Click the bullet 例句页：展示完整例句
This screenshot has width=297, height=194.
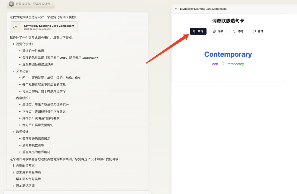pos(38,125)
